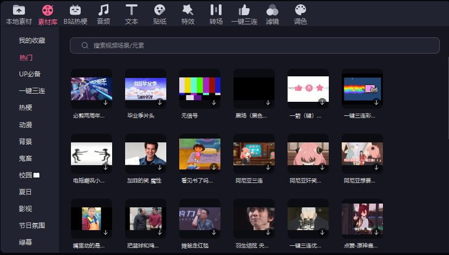The image size is (449, 255).
Task: Select the 动漫 category
Action: 25,125
